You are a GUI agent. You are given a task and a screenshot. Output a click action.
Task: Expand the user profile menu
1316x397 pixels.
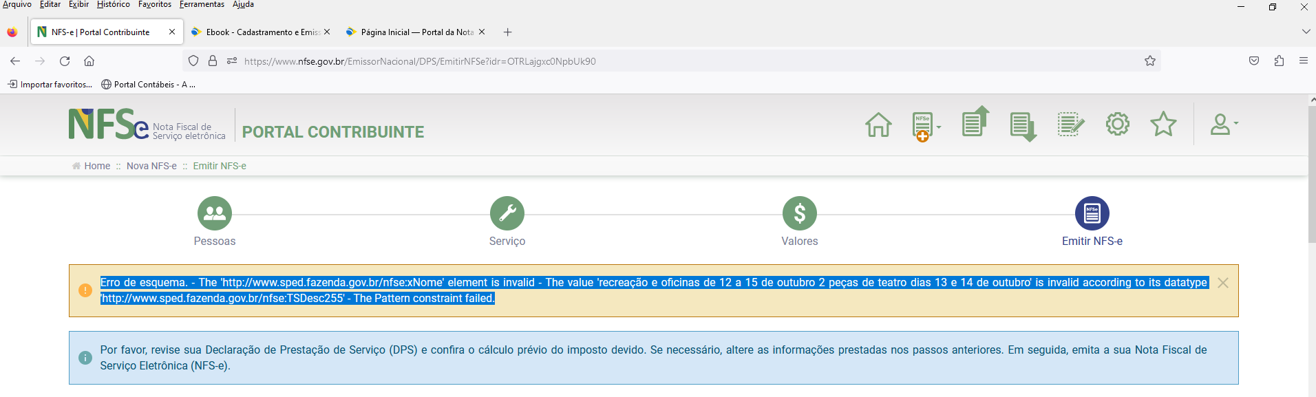(1224, 125)
